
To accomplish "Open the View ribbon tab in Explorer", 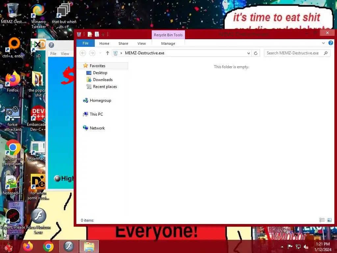I will [142, 43].
